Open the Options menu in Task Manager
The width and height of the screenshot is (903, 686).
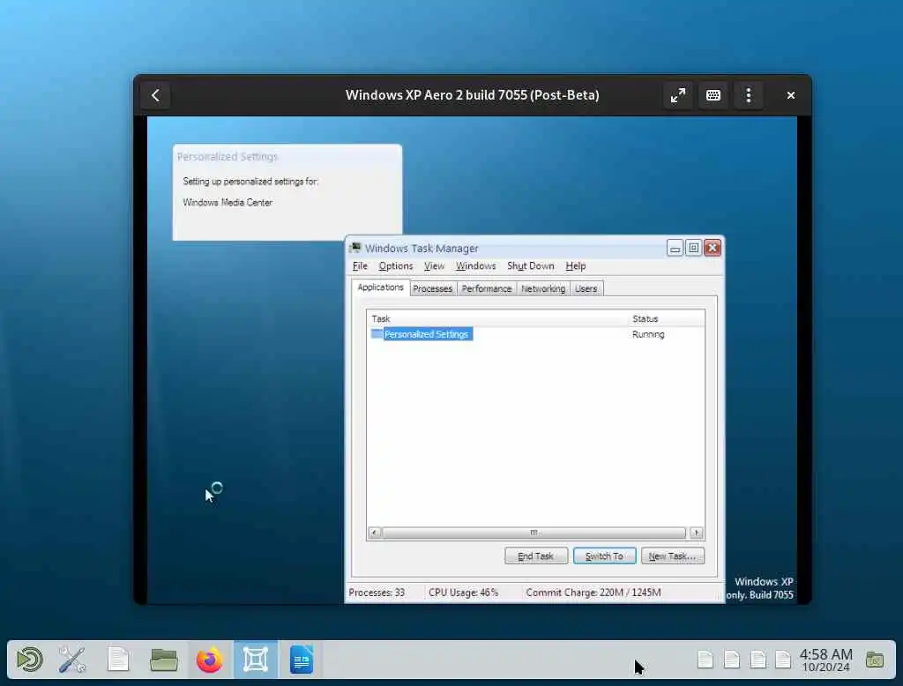pyautogui.click(x=396, y=266)
